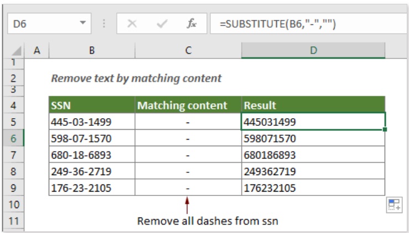Screen dimensions: 409x233
Task: Select column D header
Action: [313, 50]
